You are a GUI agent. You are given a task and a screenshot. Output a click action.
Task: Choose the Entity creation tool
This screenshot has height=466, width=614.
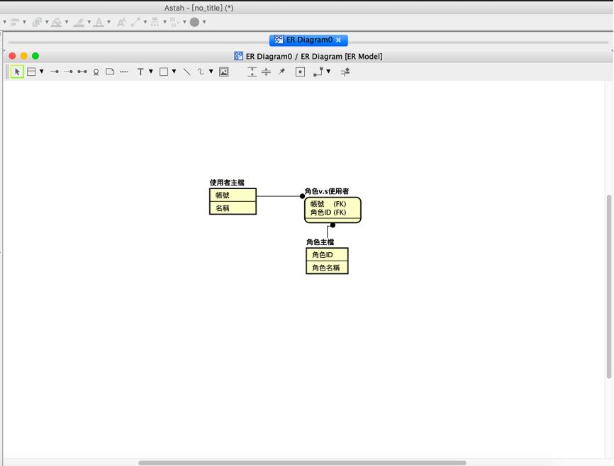tap(31, 72)
